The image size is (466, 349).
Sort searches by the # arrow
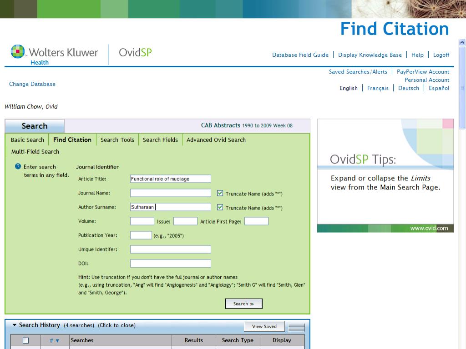coord(57,341)
